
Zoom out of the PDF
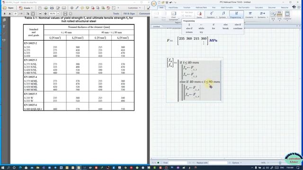40,14
